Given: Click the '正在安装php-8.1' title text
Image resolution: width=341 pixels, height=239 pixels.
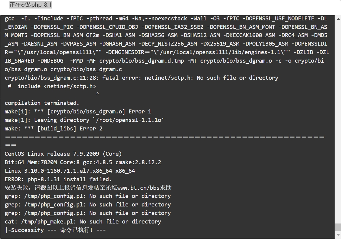Looking at the screenshot, I should (30, 5).
